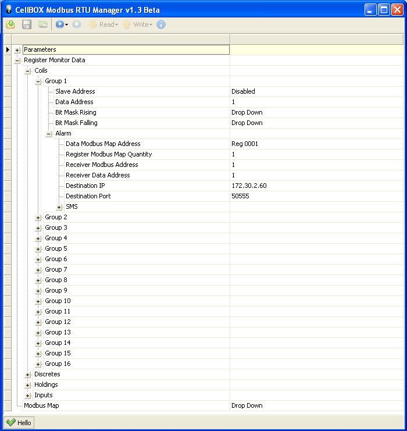
Task: Expand Group 2
Action: pyautogui.click(x=38, y=218)
